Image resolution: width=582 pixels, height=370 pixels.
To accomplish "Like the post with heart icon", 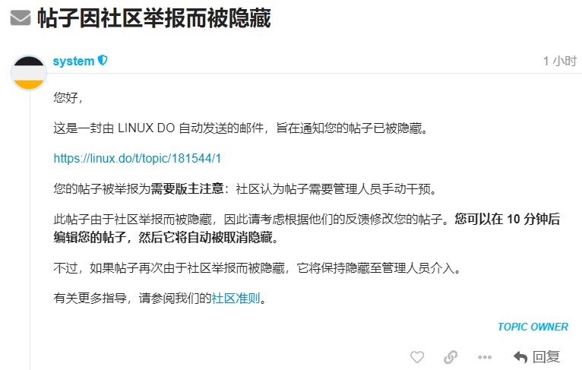I will [417, 357].
